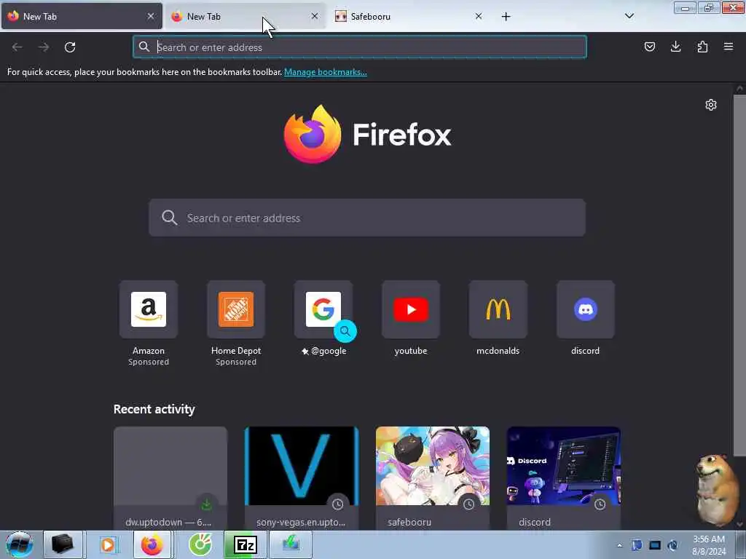Open the discord recent activity card
Image resolution: width=746 pixels, height=559 pixels.
coord(564,478)
